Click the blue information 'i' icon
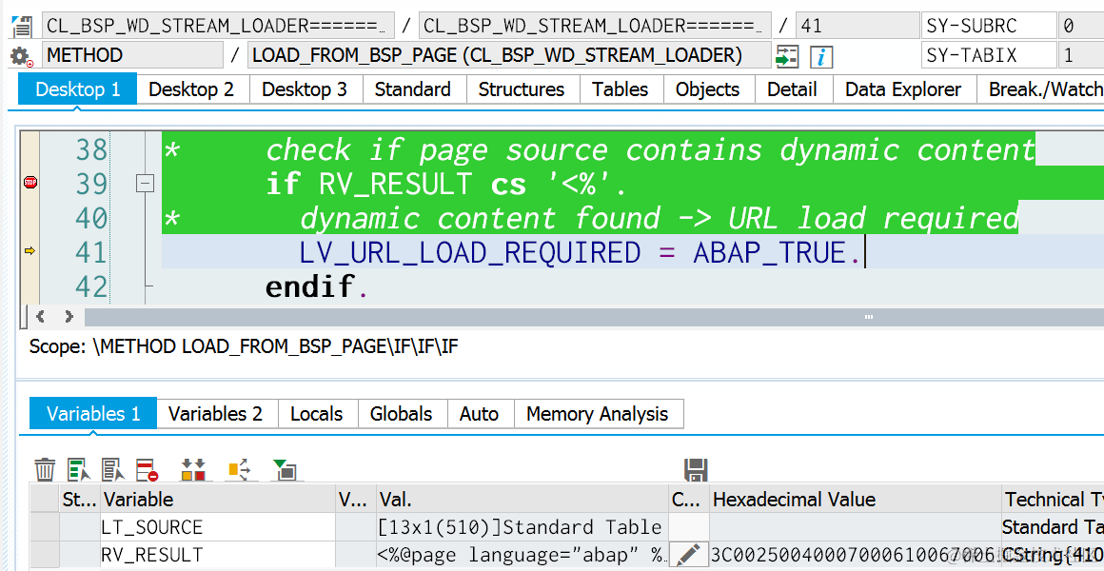The height and width of the screenshot is (571, 1104). pos(821,56)
